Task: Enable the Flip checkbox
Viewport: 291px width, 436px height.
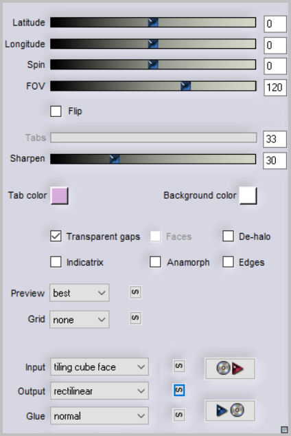Action: [x=56, y=111]
